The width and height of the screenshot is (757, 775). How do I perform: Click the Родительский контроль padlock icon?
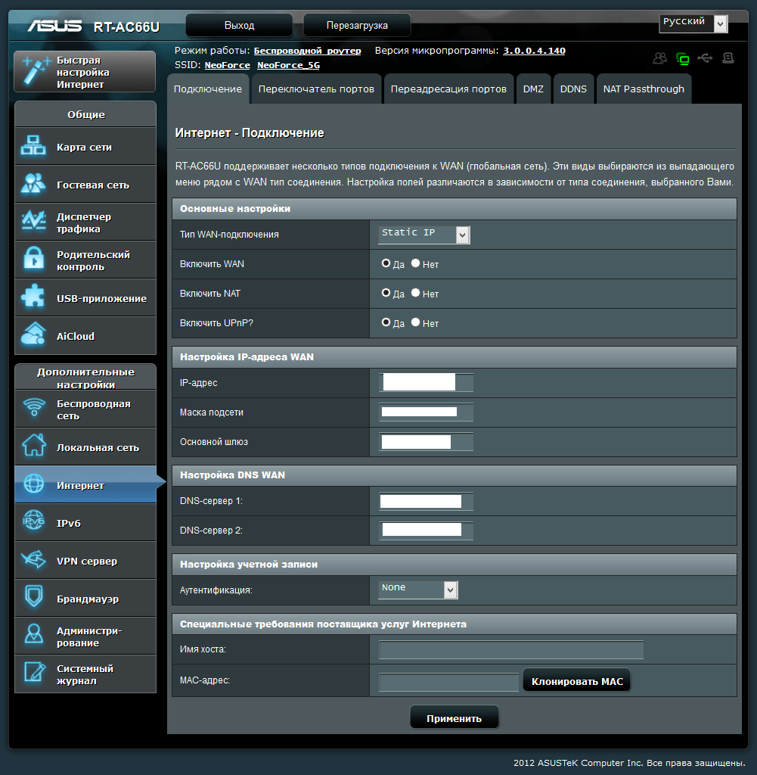pos(33,259)
